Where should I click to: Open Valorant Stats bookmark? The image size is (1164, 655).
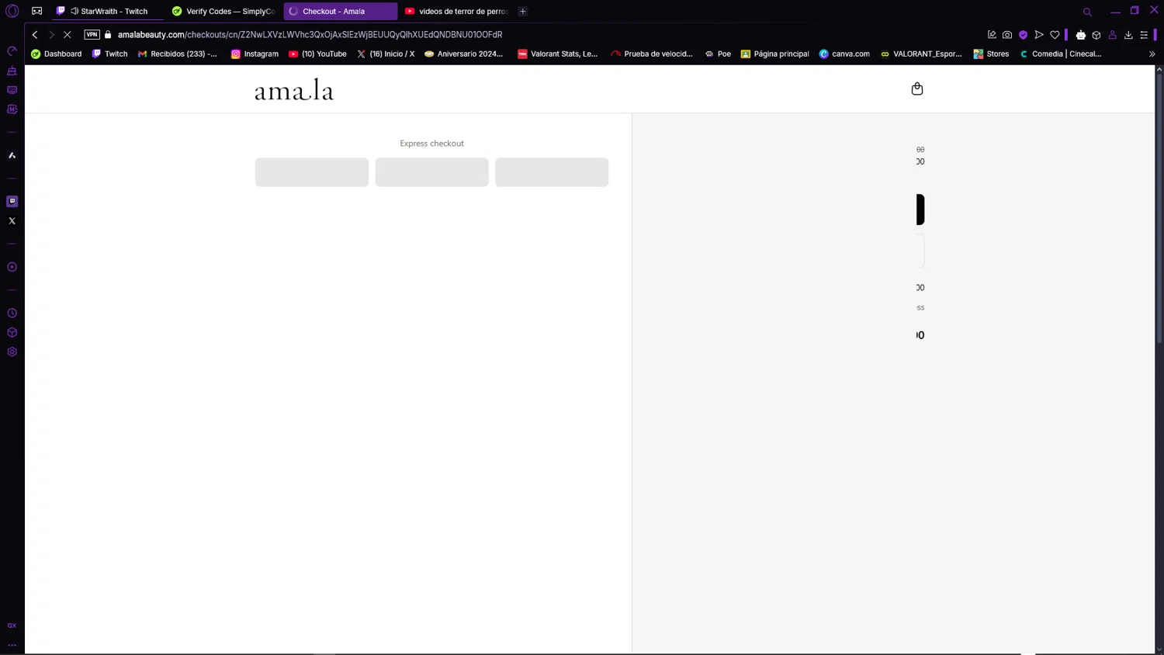(x=558, y=54)
